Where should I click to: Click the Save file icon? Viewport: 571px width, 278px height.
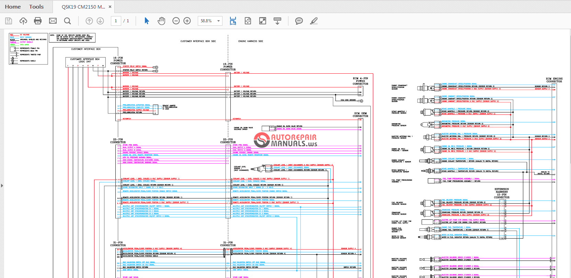9,21
